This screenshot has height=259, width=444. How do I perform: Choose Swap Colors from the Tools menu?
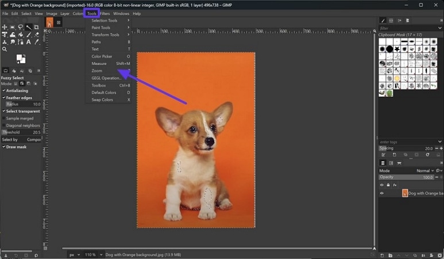(x=109, y=100)
